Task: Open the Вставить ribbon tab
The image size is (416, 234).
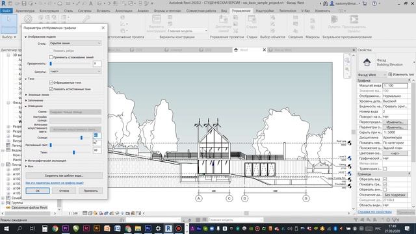Action: 103,11
